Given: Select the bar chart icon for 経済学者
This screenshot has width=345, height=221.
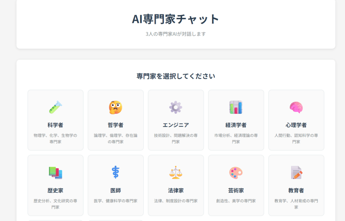Looking at the screenshot, I should (x=236, y=107).
